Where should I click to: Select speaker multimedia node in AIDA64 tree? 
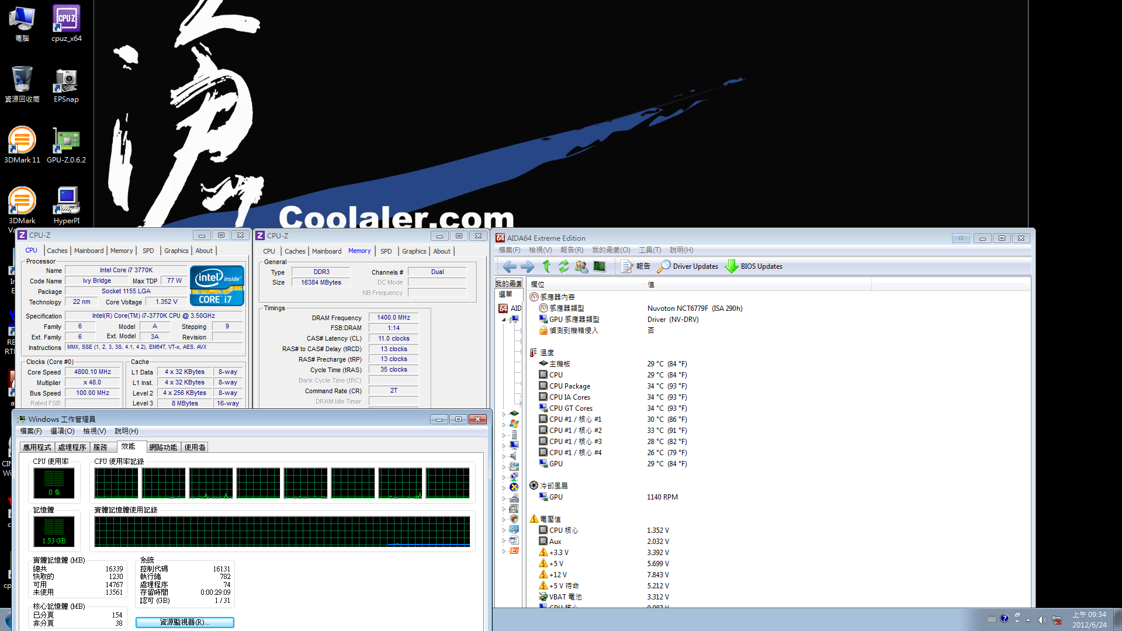pos(514,456)
